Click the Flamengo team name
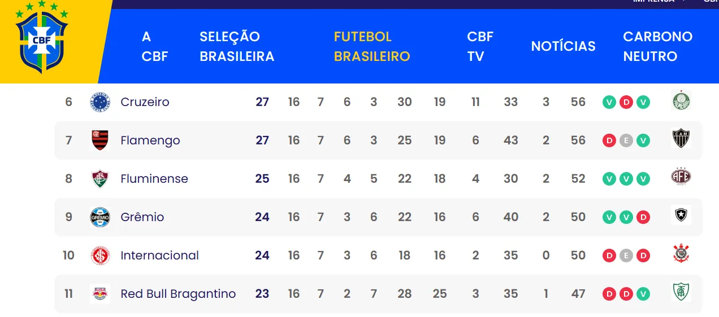 click(150, 140)
